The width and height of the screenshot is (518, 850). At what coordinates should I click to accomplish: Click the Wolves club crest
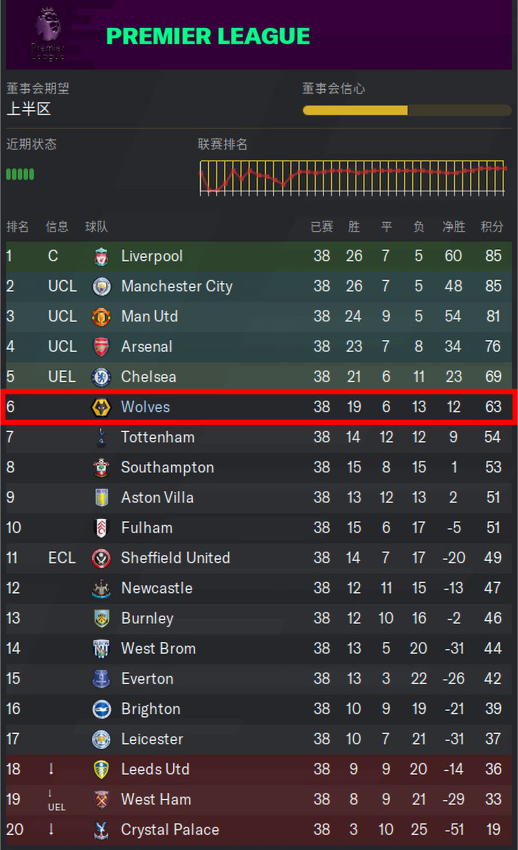101,407
